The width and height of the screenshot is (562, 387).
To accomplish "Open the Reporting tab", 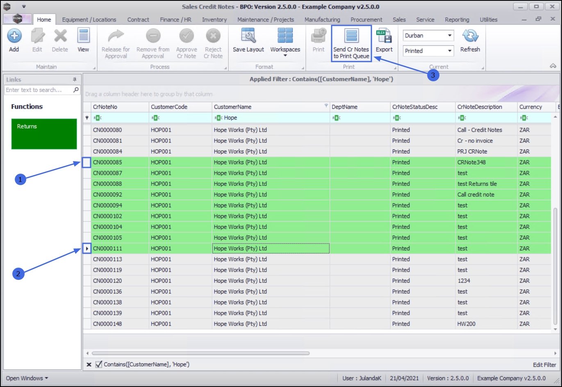I will 457,19.
